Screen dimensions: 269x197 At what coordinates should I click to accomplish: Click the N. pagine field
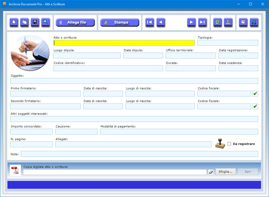[31, 144]
